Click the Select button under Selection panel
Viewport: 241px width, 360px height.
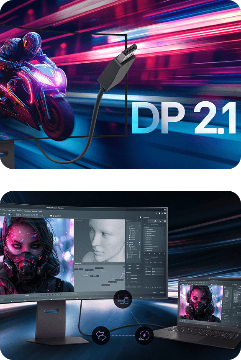(130, 265)
